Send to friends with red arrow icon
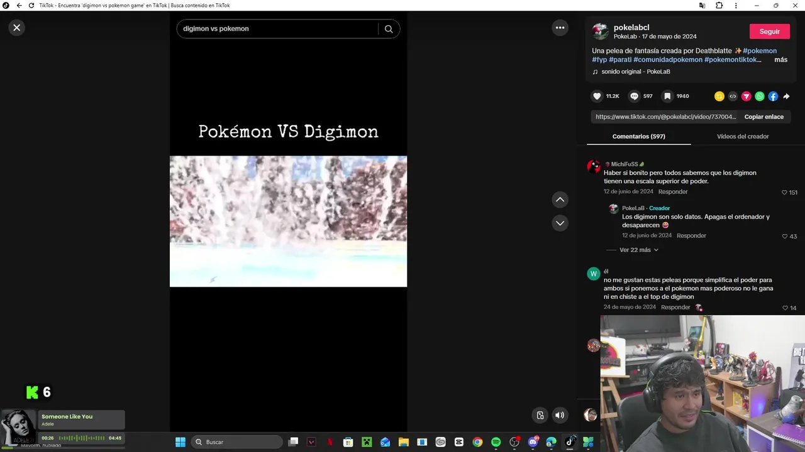The height and width of the screenshot is (452, 805). pos(746,96)
